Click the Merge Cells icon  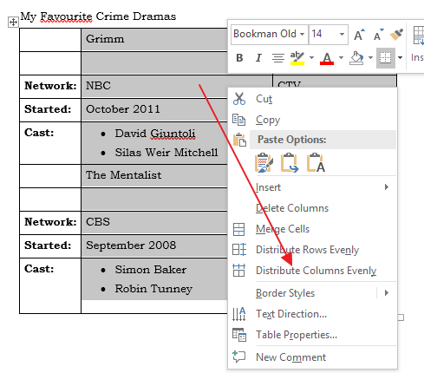(x=239, y=229)
